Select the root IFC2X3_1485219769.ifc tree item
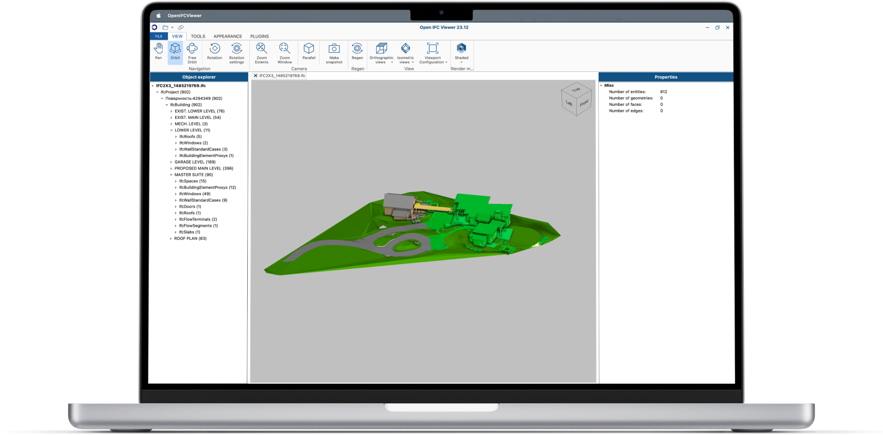 181,86
